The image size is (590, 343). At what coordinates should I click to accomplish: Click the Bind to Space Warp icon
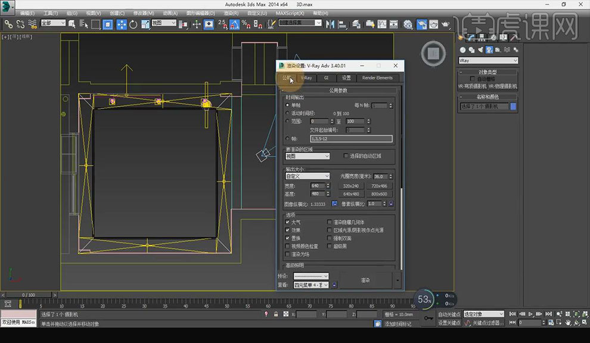click(32, 24)
